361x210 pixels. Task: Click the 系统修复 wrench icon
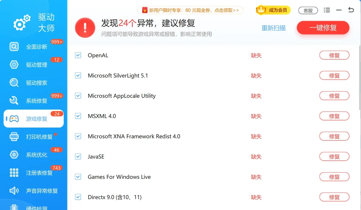14,101
